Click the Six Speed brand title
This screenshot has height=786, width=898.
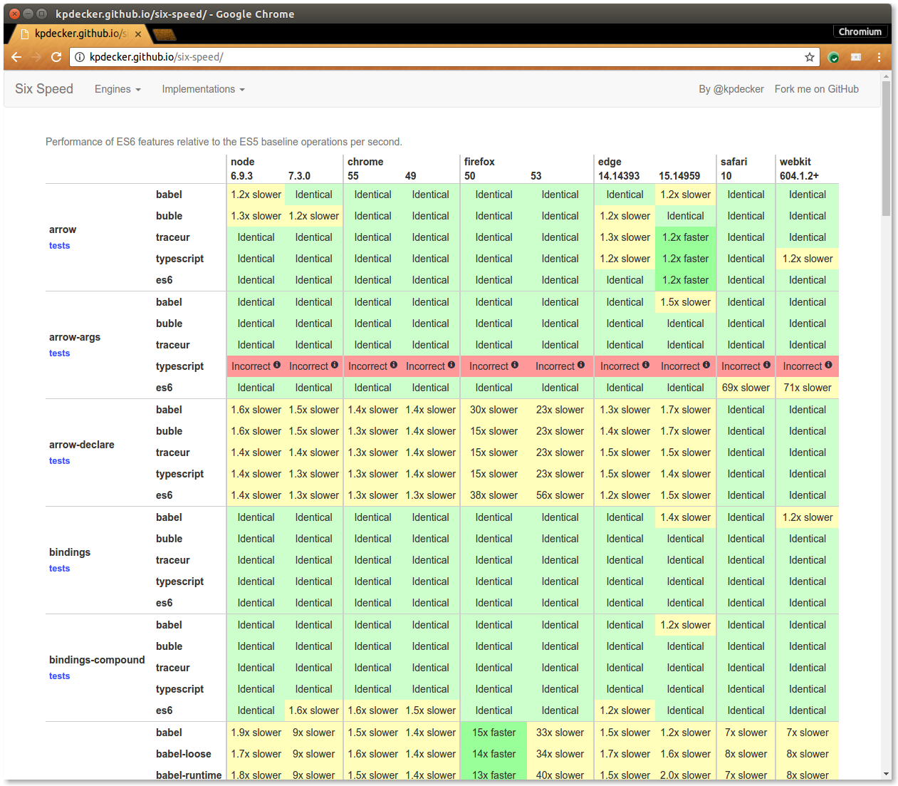pyautogui.click(x=44, y=89)
